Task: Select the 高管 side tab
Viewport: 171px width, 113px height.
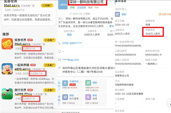Action: (59, 100)
